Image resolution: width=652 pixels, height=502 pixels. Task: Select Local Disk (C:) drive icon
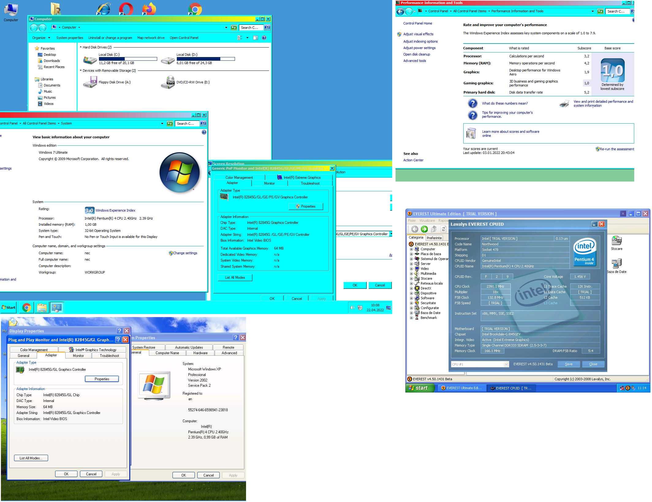(x=90, y=60)
